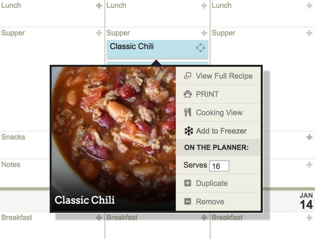Viewport: 315px width, 239px height.
Task: Select the printer icon next to PRINT
Action: (x=188, y=94)
